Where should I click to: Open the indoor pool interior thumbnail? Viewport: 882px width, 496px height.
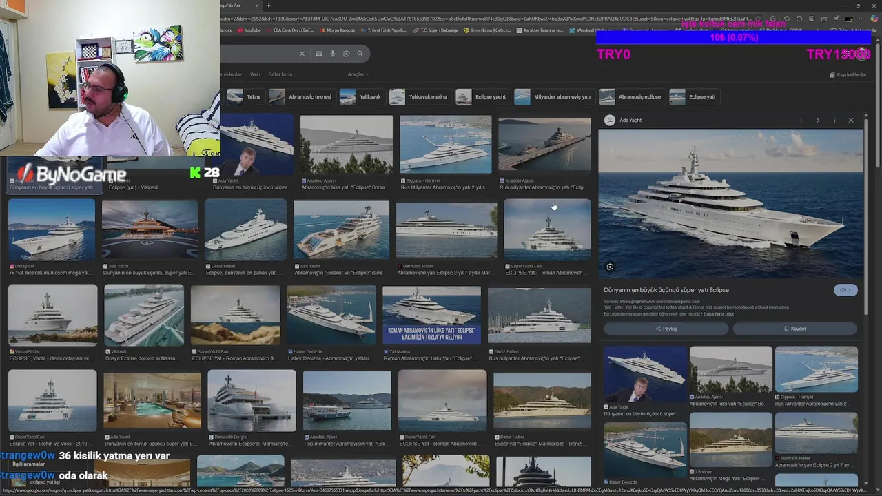[x=152, y=401]
